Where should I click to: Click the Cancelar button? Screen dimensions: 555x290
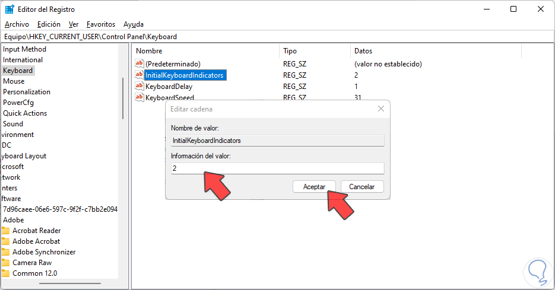(x=362, y=187)
